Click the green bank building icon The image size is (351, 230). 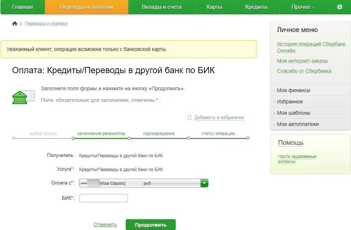[x=20, y=97]
